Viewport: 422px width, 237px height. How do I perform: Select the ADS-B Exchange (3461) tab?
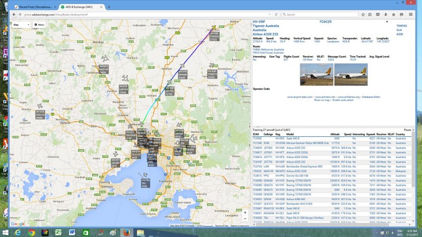[81, 7]
